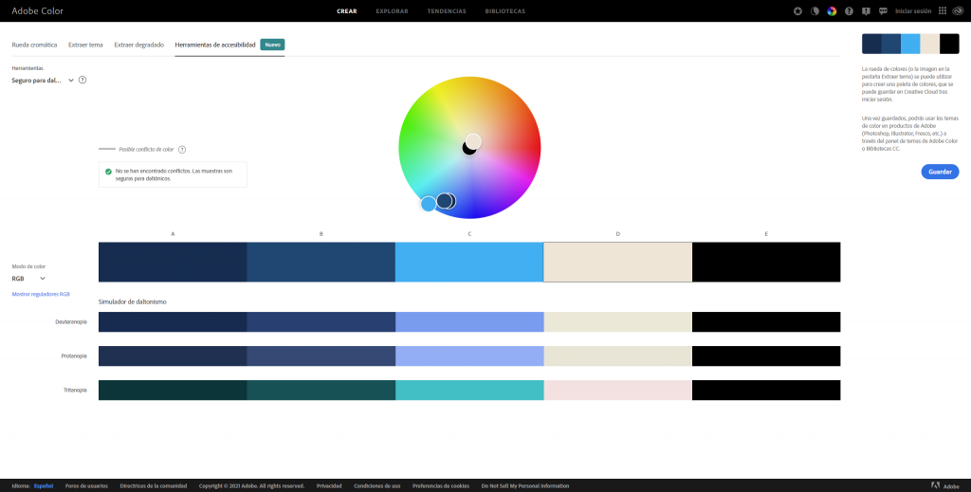This screenshot has height=492, width=971.
Task: Open the chat bubble icon
Action: [883, 11]
